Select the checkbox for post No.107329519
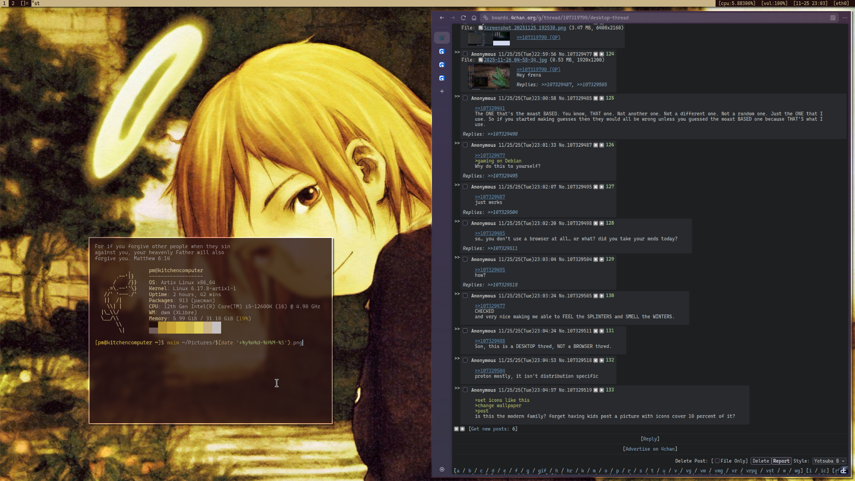Screen dimensions: 855x481 click(465, 390)
